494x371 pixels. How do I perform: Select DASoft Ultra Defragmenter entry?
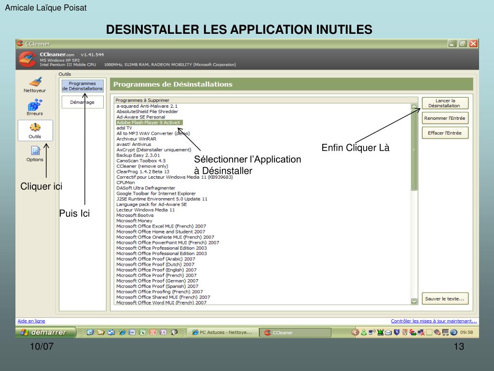[x=146, y=188]
